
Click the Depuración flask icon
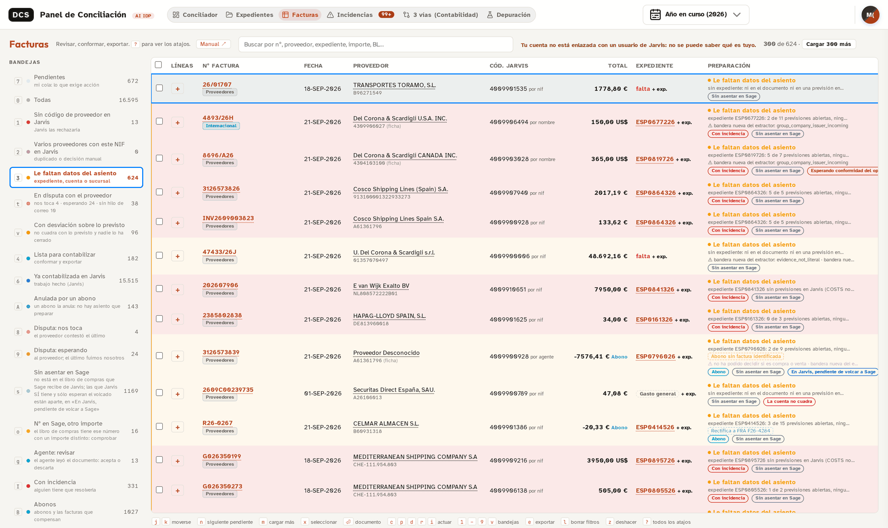click(490, 15)
